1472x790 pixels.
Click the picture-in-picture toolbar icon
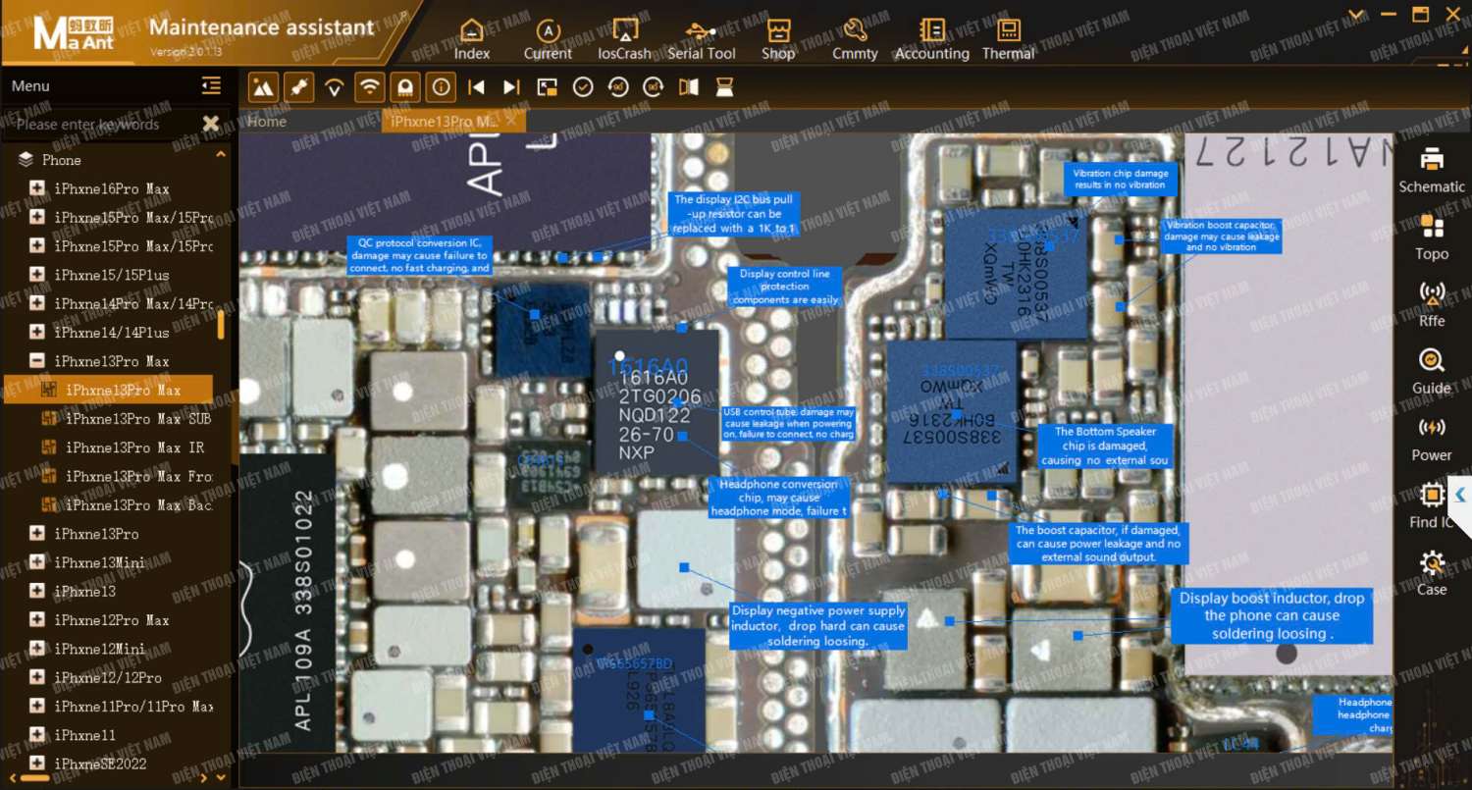548,87
